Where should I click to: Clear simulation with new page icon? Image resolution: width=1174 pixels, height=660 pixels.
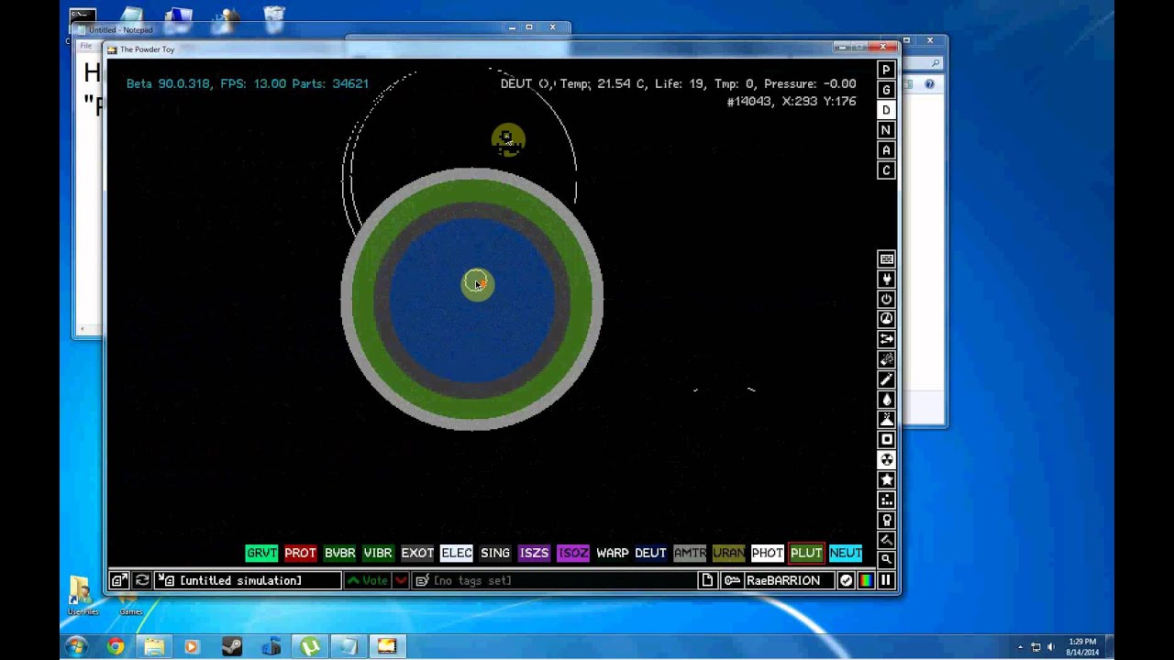[x=707, y=580]
